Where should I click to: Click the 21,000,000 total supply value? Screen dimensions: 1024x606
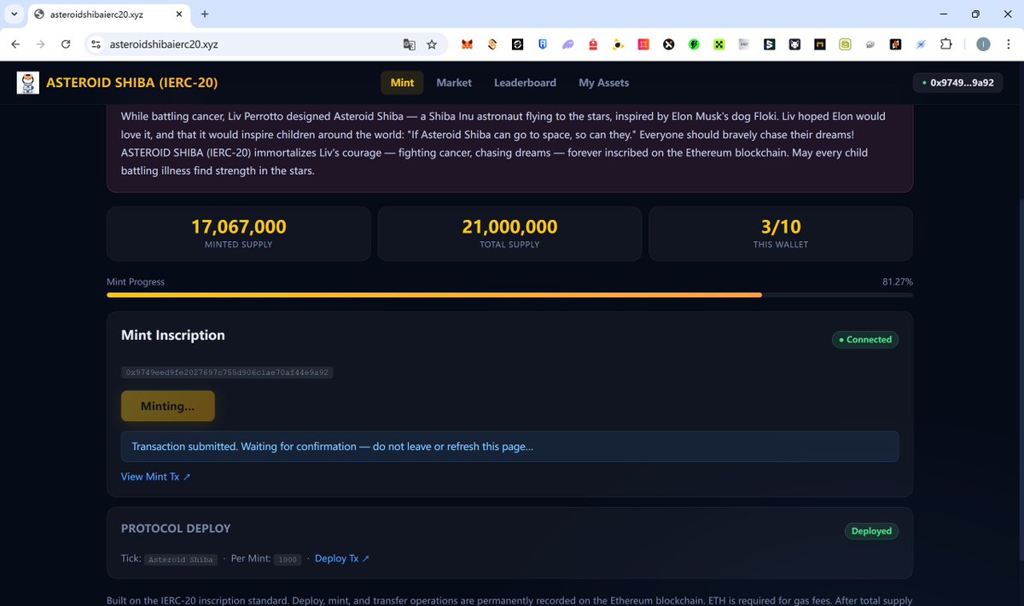click(509, 227)
